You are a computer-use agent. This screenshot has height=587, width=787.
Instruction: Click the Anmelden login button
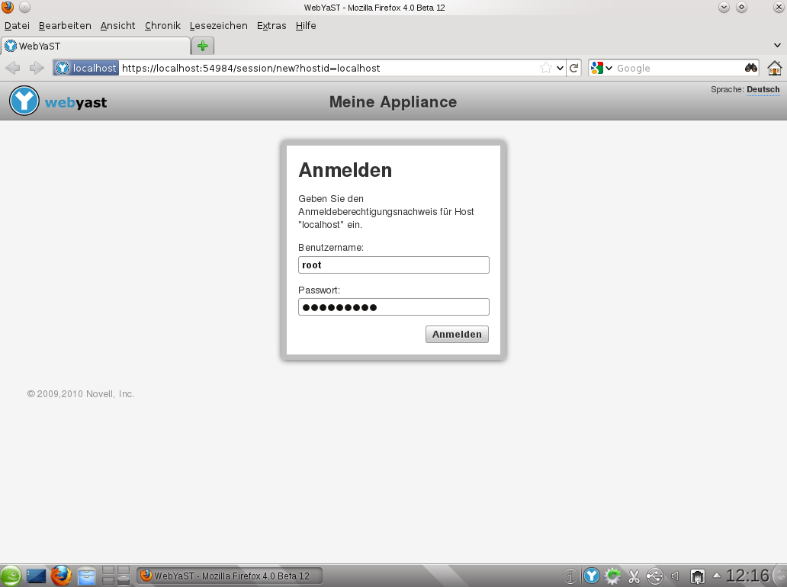[x=456, y=334]
